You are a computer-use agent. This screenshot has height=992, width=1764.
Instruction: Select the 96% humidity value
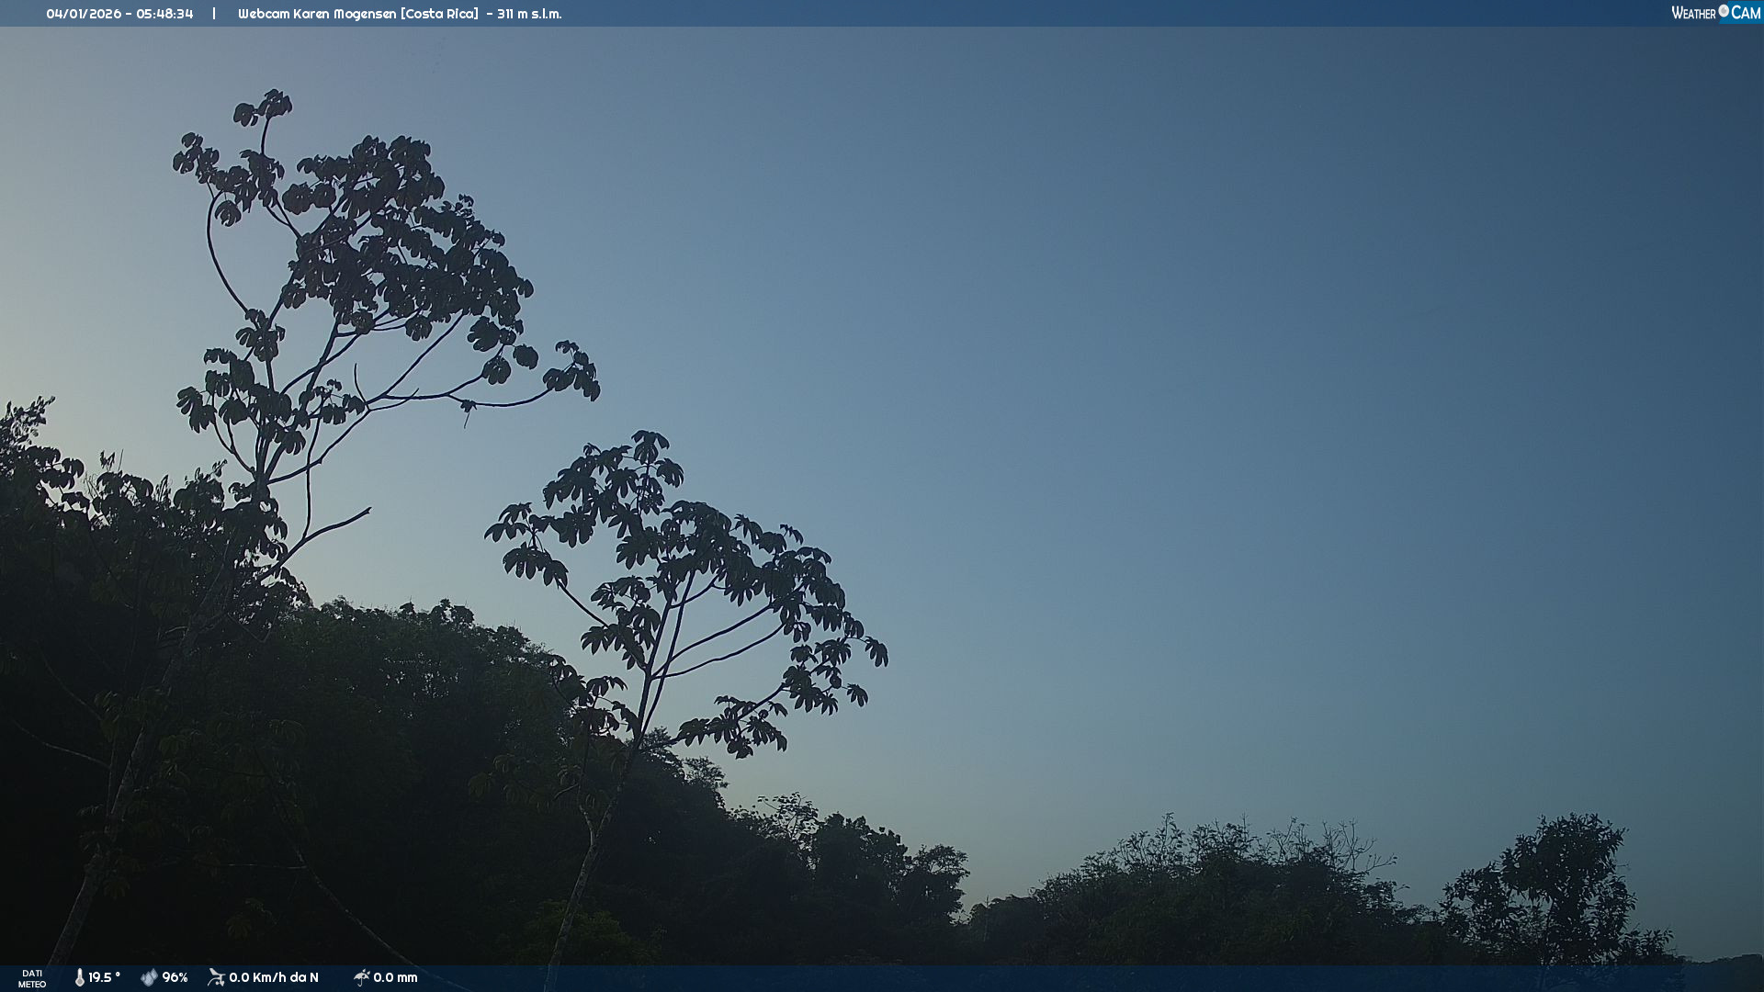[x=175, y=977]
